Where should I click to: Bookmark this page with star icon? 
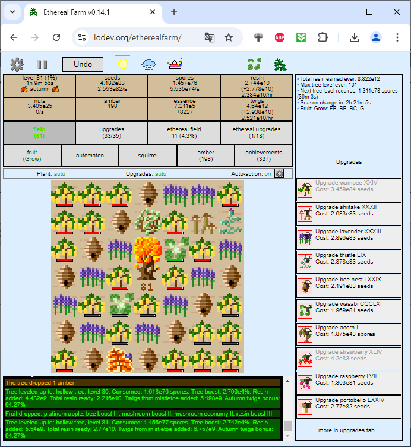[229, 37]
